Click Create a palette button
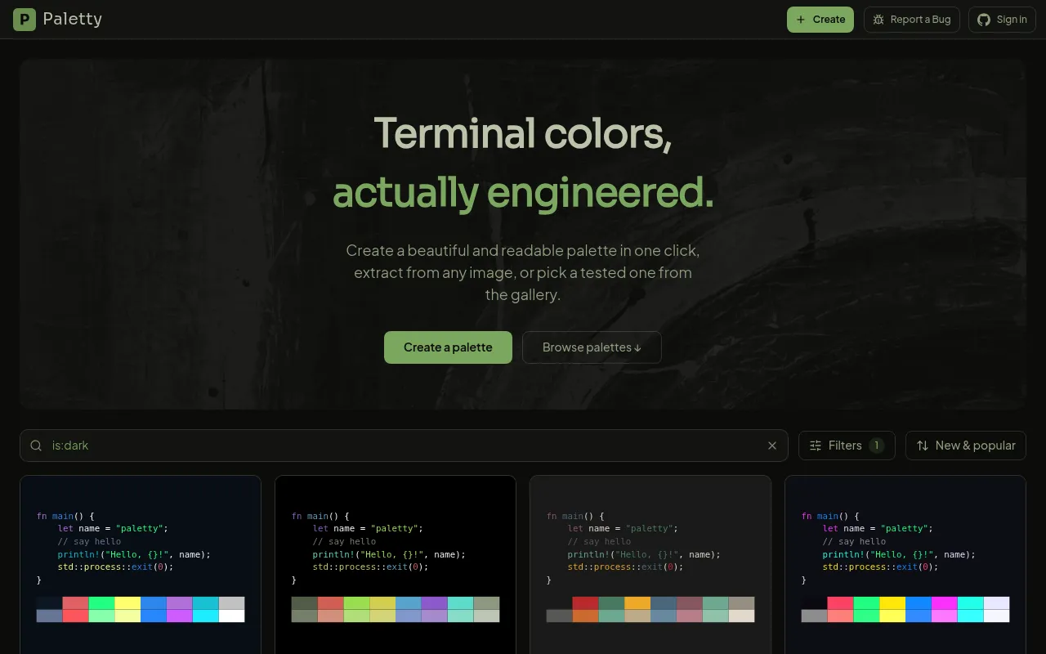This screenshot has height=654, width=1046. [448, 347]
